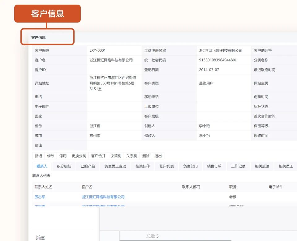Click the 浙江省 province value
Image resolution: width=297 pixels, height=241 pixels.
click(95, 126)
